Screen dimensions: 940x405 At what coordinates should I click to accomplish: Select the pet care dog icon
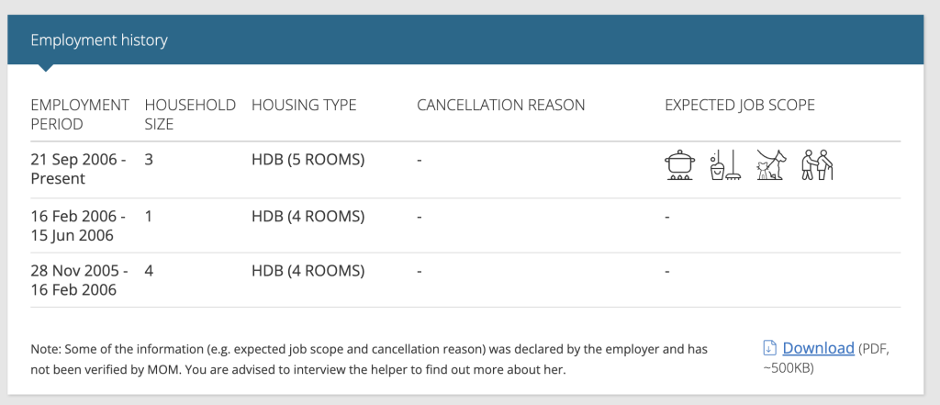pos(770,165)
